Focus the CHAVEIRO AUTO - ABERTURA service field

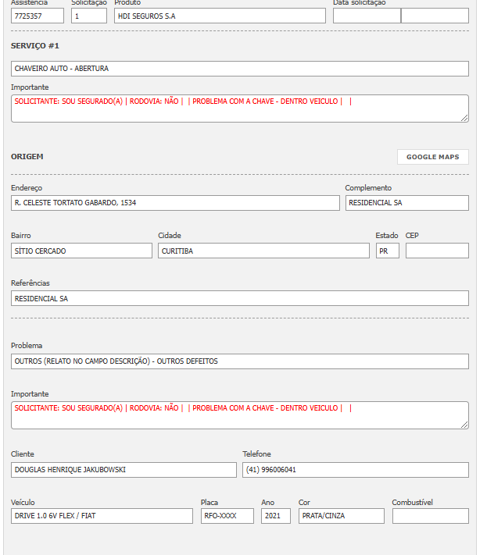point(240,69)
